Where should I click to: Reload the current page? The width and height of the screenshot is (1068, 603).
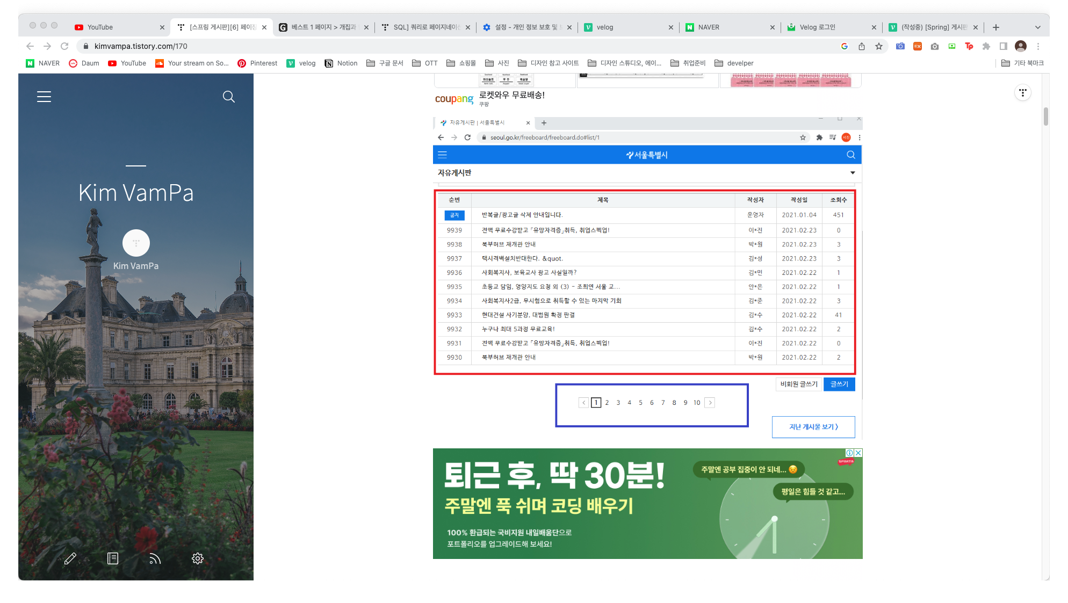tap(64, 46)
